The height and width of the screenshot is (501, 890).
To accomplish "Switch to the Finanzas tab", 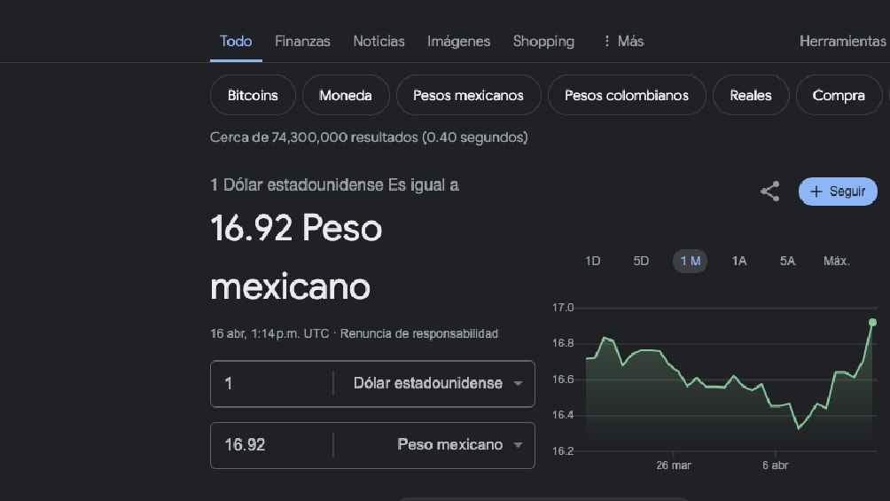I will (302, 41).
